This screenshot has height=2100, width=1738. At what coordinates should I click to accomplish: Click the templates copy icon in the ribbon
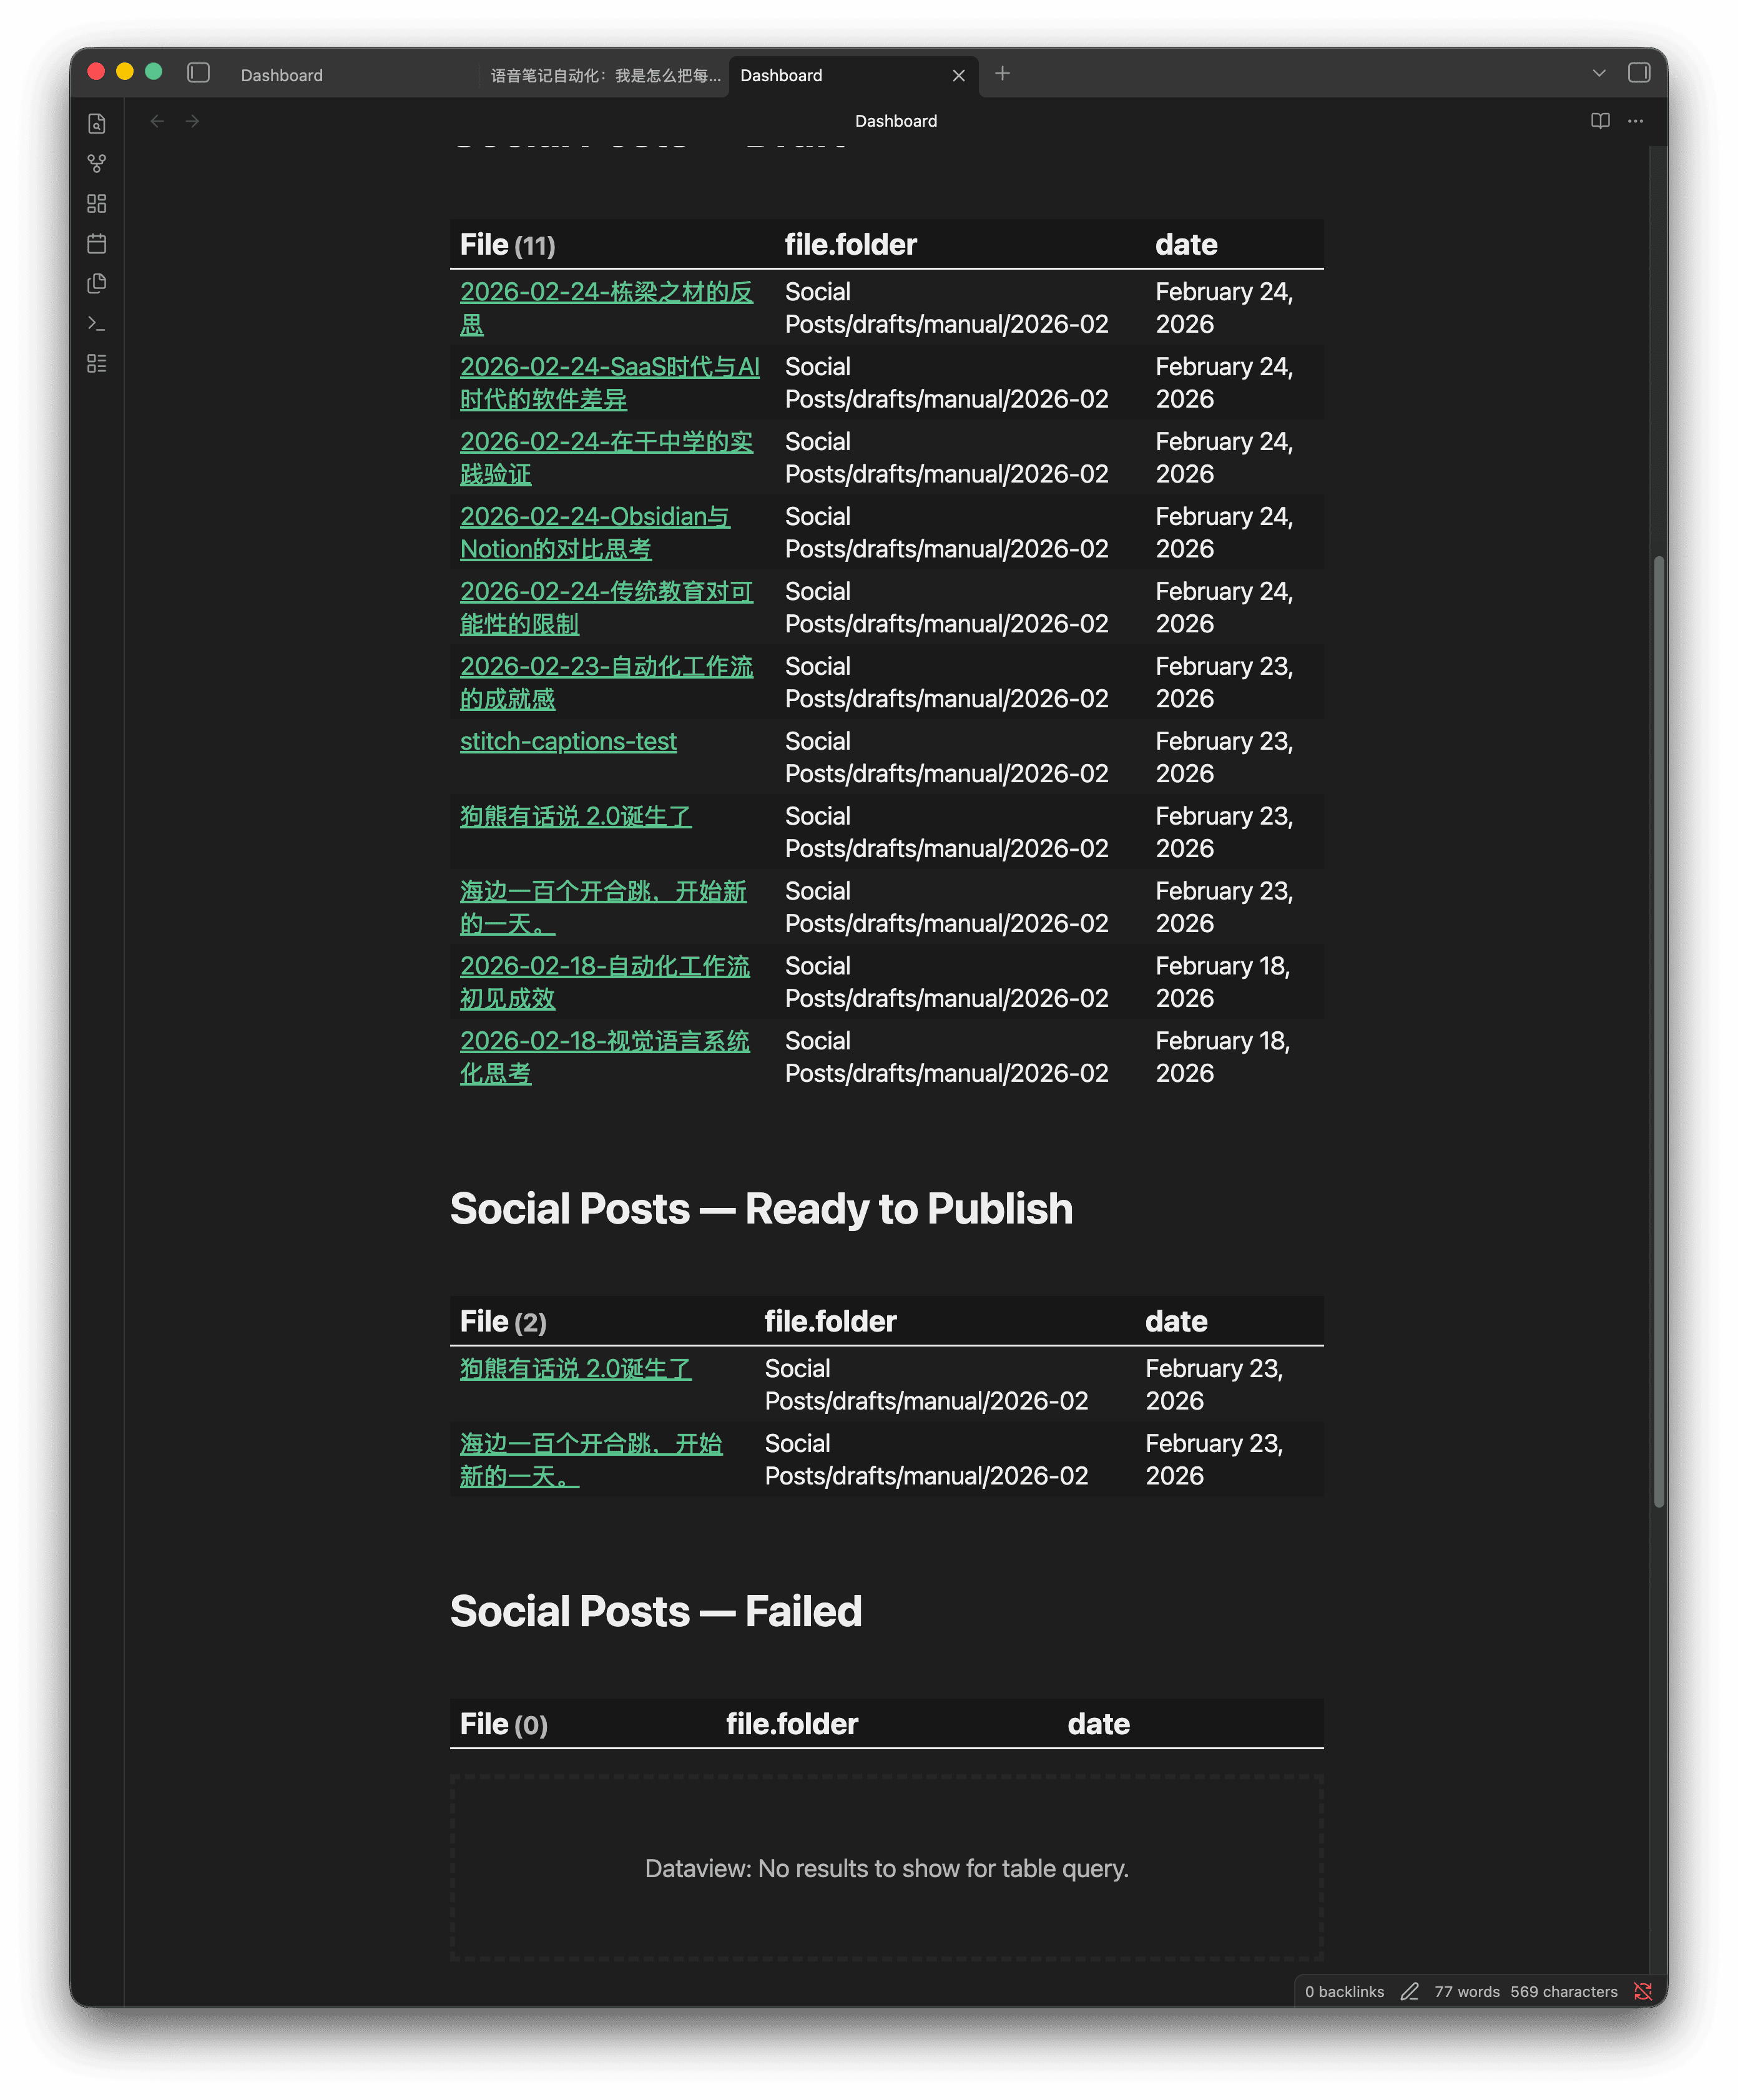97,284
